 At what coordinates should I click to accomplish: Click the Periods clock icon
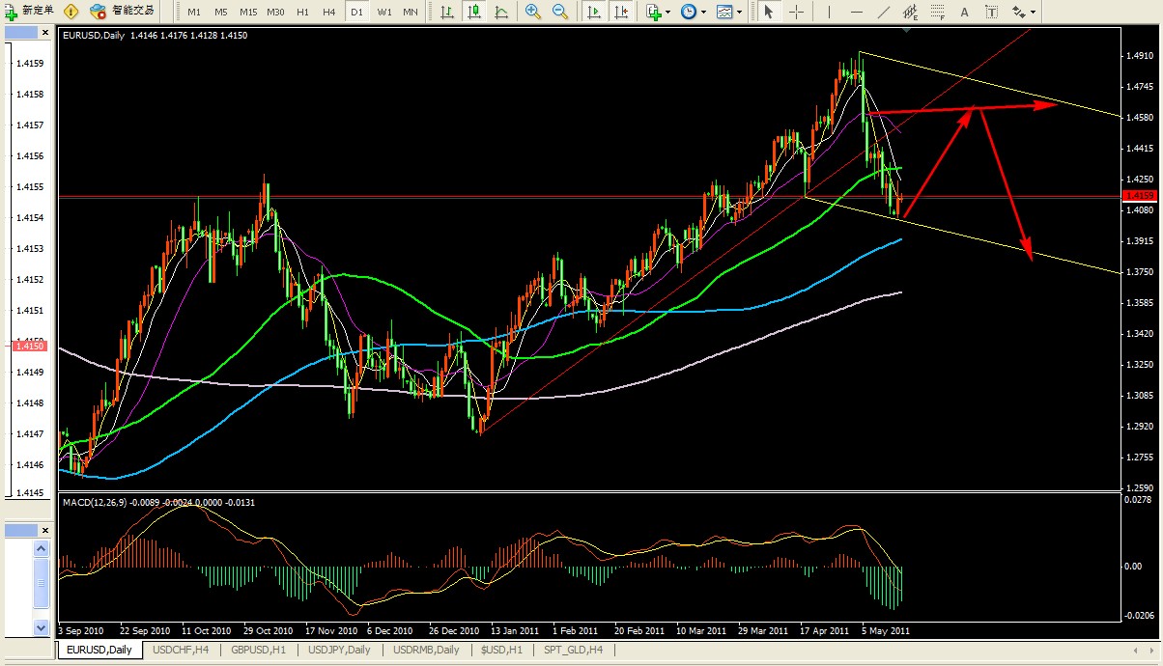click(x=688, y=12)
